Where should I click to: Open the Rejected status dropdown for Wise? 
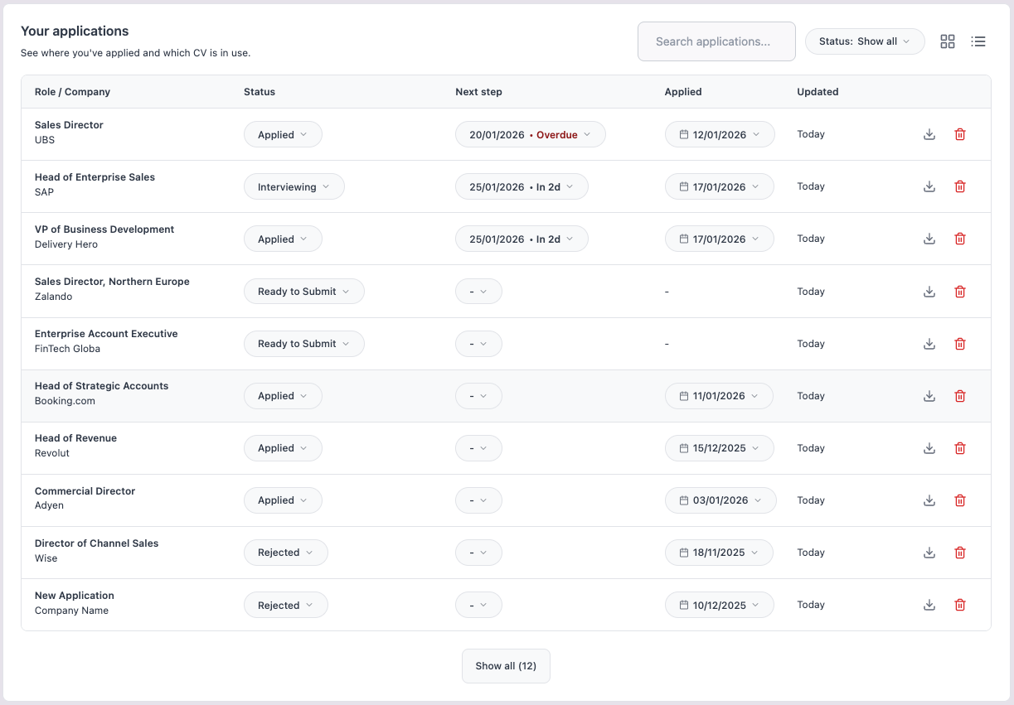(285, 553)
